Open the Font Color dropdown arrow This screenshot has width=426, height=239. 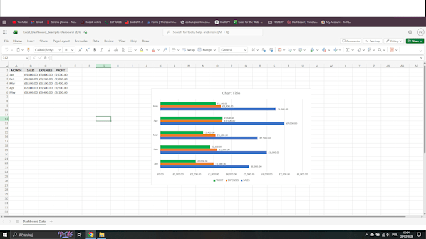click(x=158, y=50)
